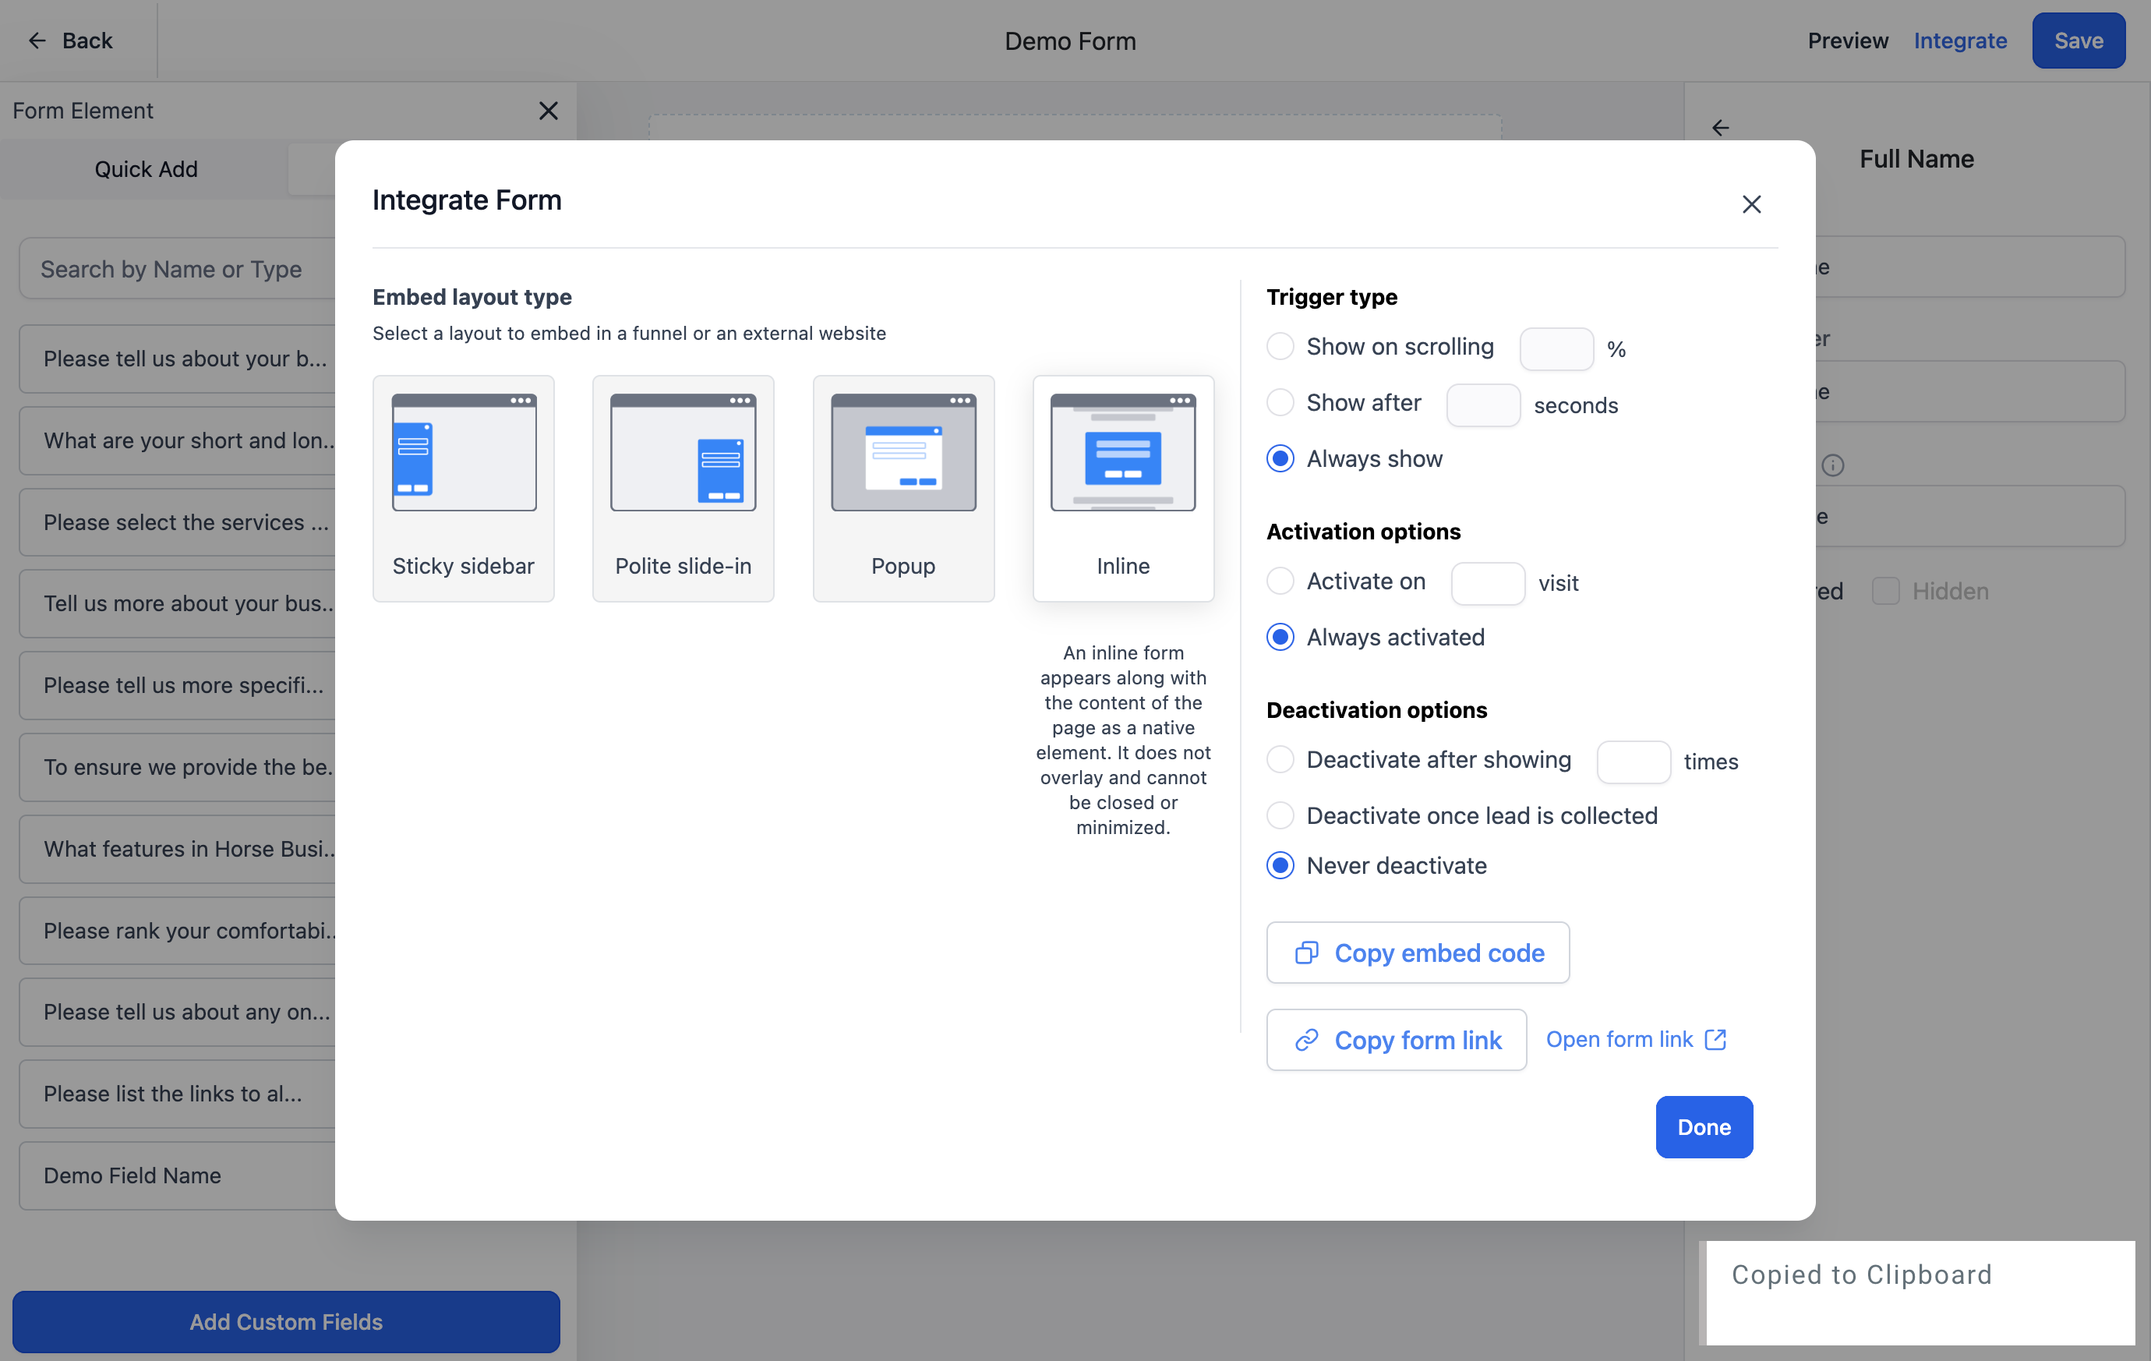Select the Polite slide-in layout thumbnail
This screenshot has height=1361, width=2151.
[x=683, y=488]
